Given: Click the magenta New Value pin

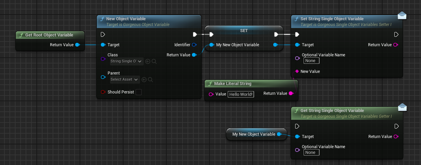Looking at the screenshot, I should pos(297,72).
